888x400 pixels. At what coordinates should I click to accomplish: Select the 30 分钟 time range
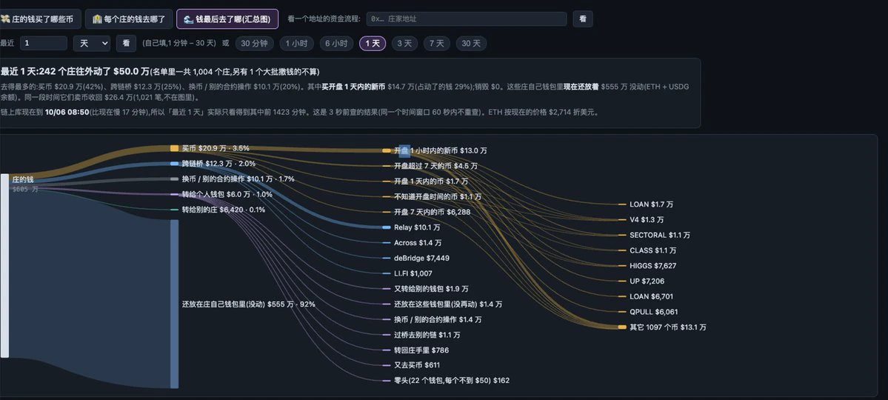[254, 44]
